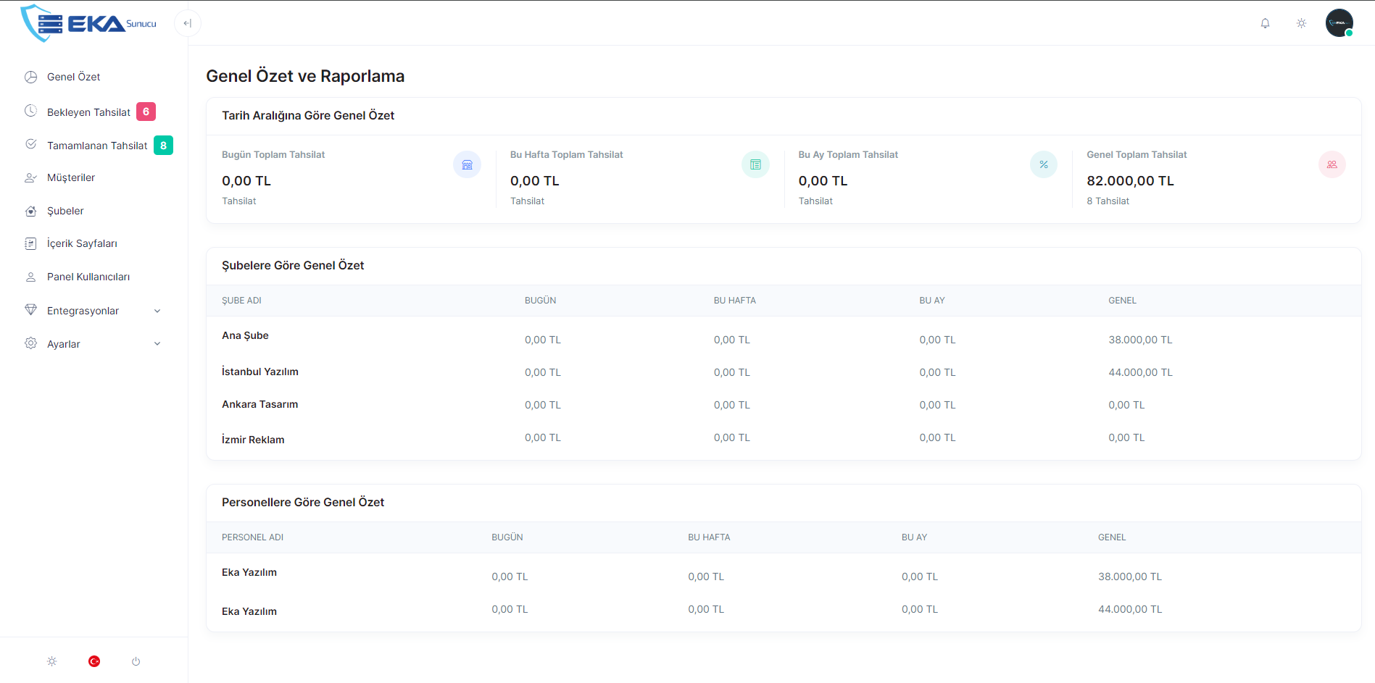
Task: Open Tamamlanan Tahsilat page
Action: click(x=97, y=146)
